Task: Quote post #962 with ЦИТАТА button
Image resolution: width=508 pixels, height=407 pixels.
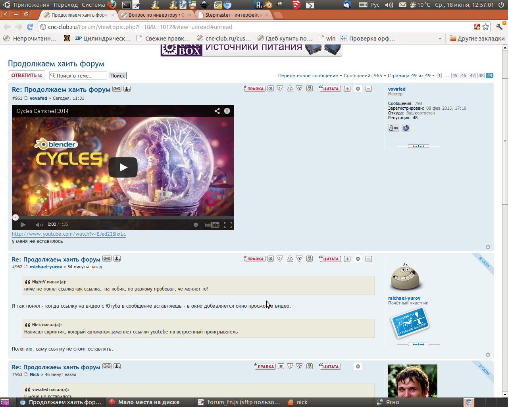Action: click(x=330, y=259)
